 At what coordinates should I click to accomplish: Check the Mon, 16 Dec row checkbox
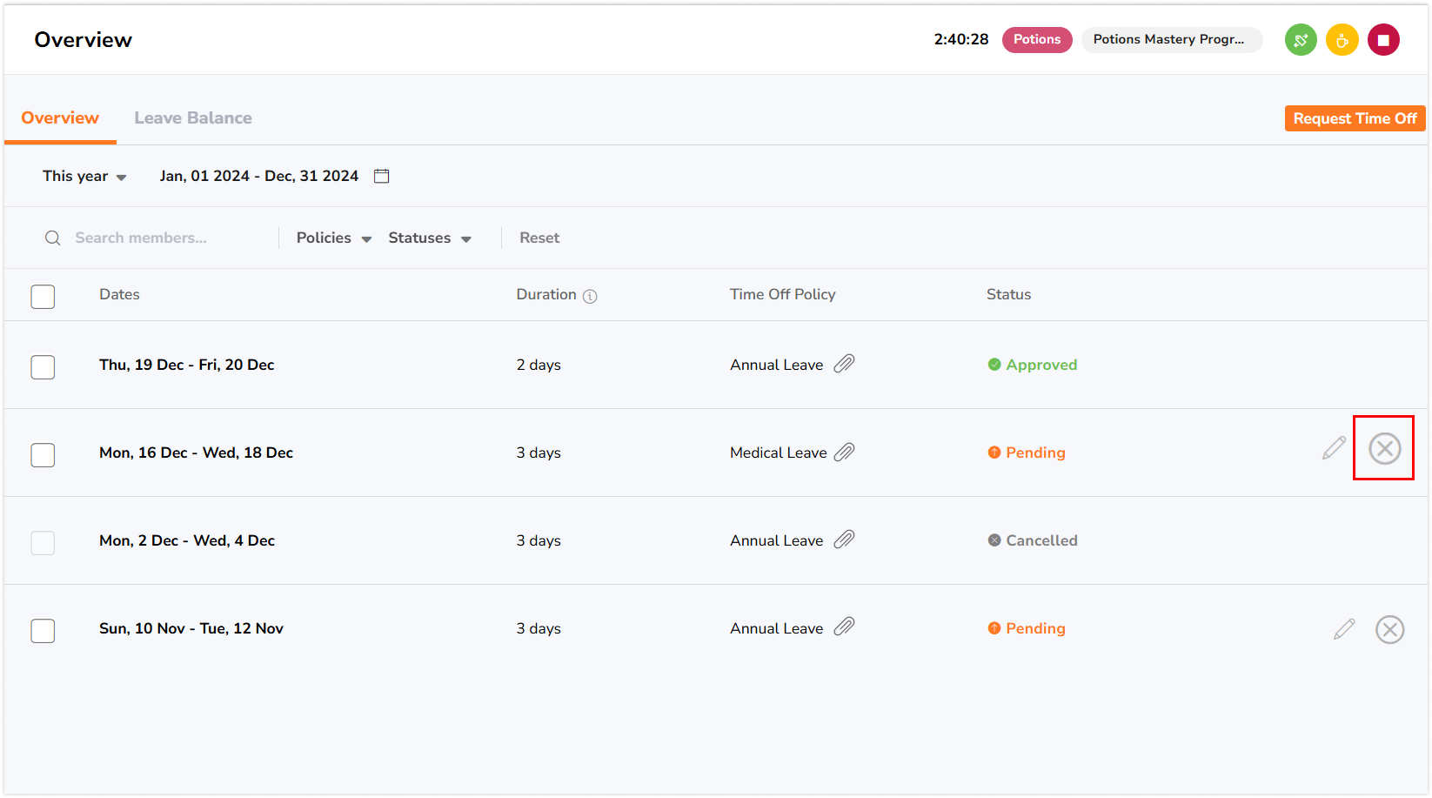[43, 455]
